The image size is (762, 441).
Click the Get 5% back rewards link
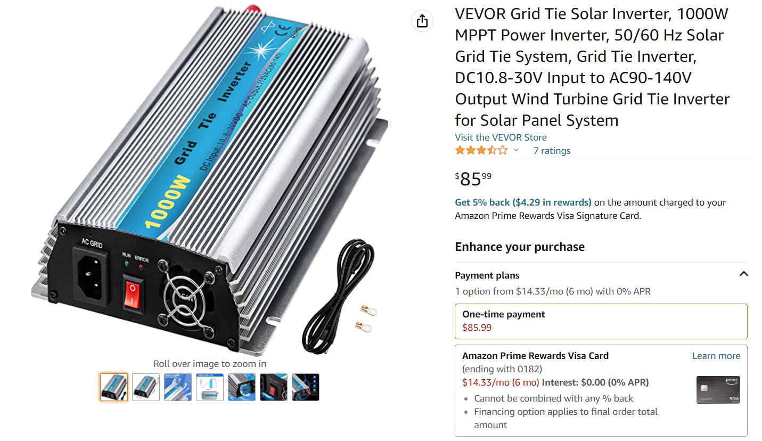(x=523, y=202)
